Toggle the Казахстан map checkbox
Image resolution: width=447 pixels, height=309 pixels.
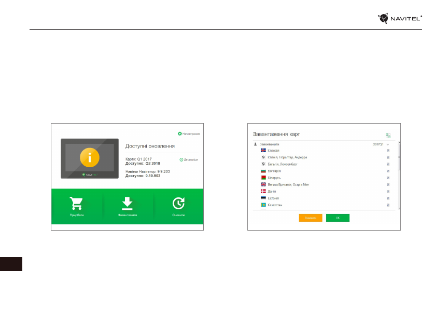coord(388,205)
